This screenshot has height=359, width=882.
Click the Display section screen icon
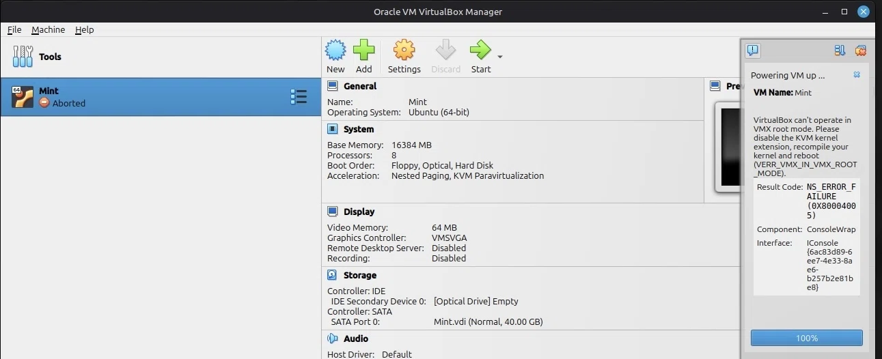pyautogui.click(x=333, y=212)
